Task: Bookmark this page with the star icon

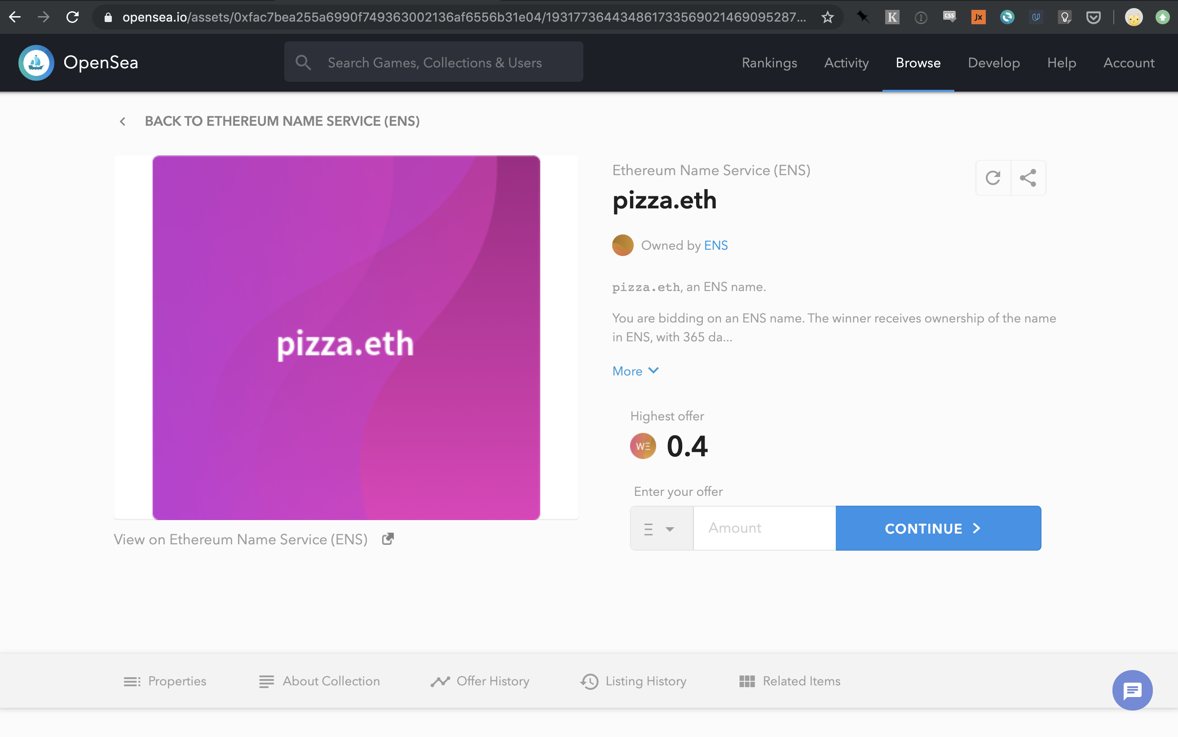Action: 827,18
